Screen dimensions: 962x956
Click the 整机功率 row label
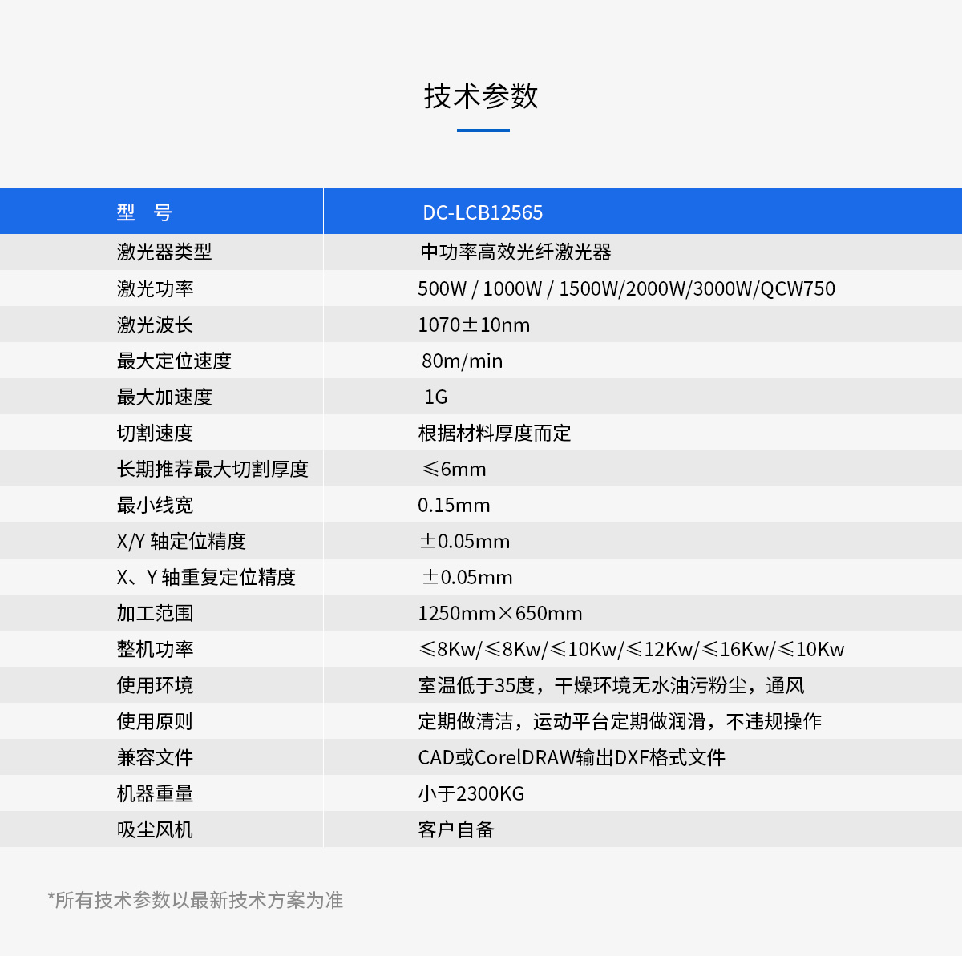(x=155, y=649)
